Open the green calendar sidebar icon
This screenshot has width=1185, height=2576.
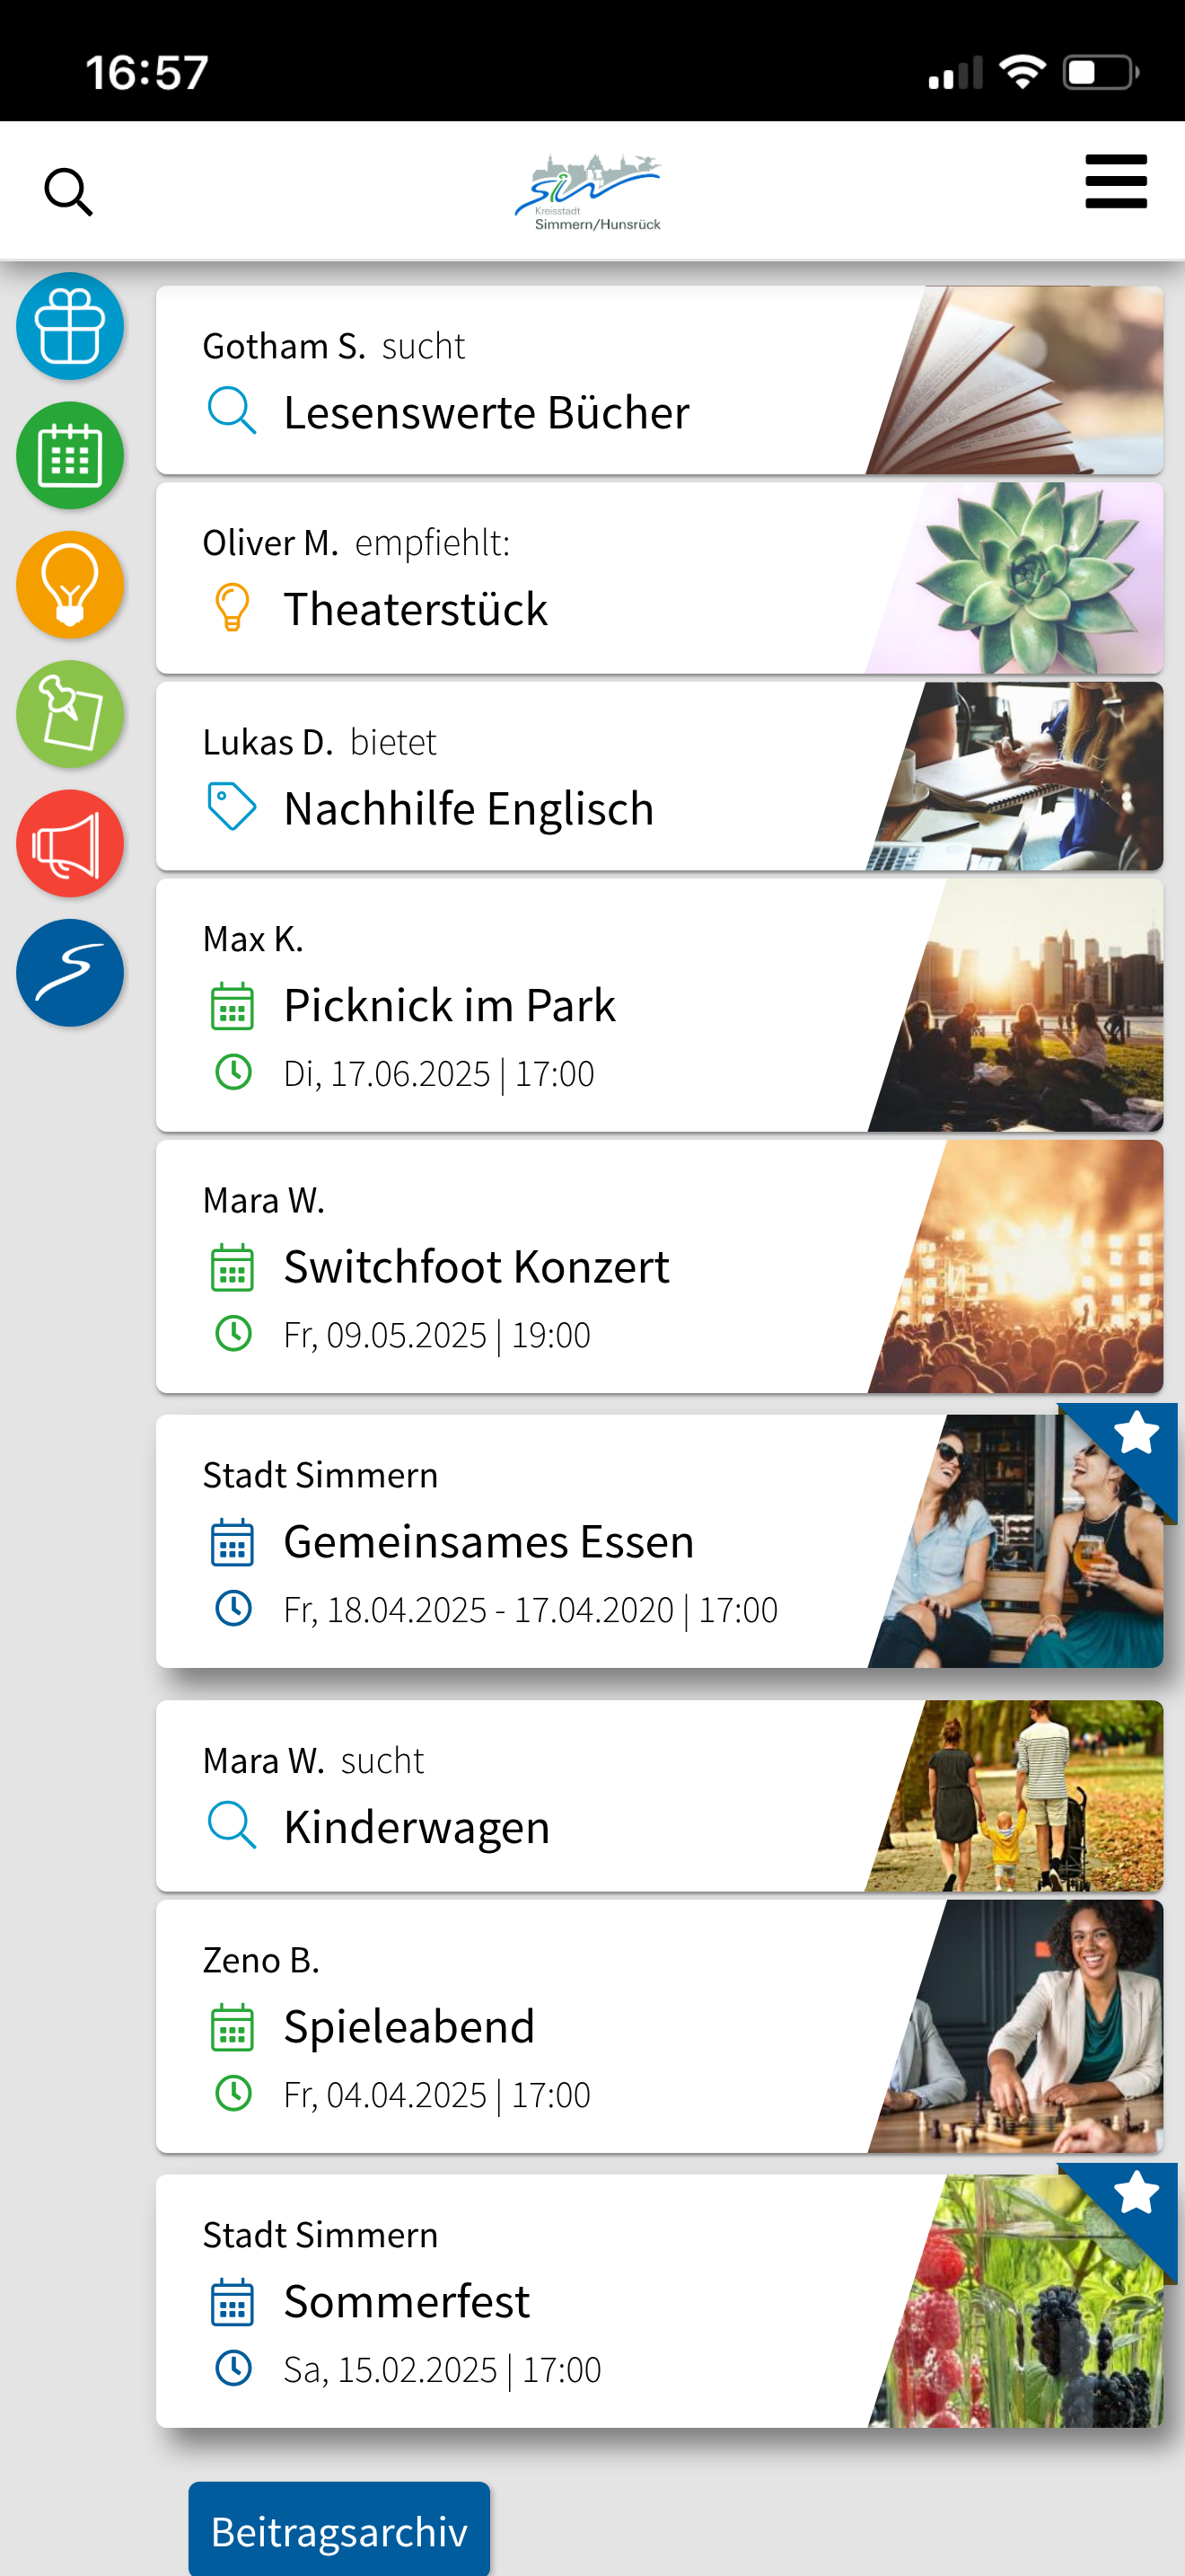point(70,455)
